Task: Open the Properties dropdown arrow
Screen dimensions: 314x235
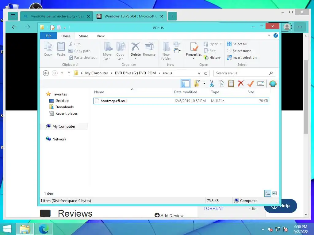Action: [194, 58]
